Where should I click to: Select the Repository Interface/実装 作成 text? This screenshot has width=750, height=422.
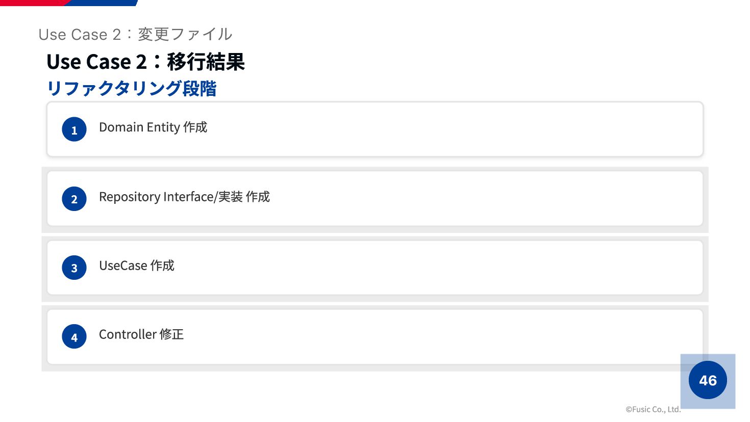tap(184, 197)
